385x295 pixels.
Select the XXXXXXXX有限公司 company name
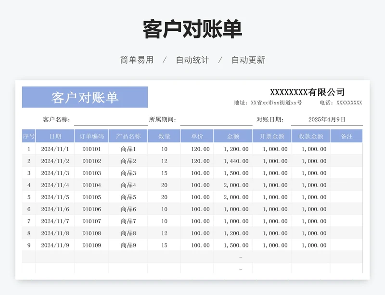click(307, 92)
